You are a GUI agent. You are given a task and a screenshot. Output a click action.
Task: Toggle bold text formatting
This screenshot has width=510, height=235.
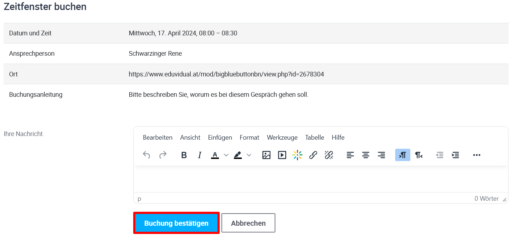184,155
